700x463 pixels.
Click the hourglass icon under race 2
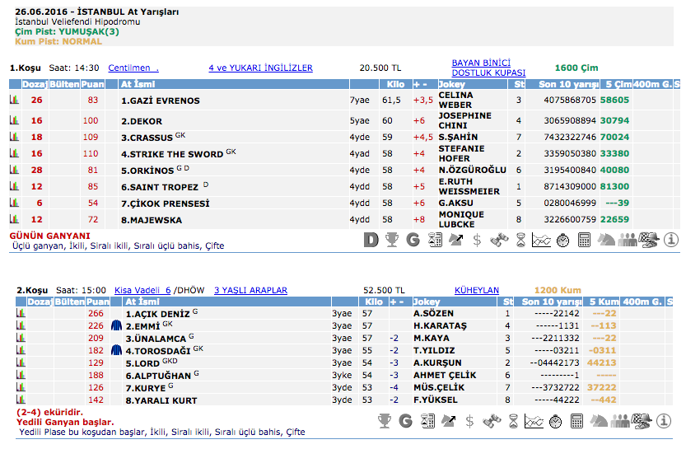[x=512, y=421]
